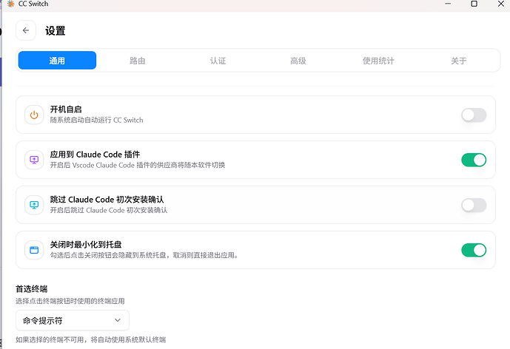510x349 pixels.
Task: Click the teal monitor icon for 跳过初次安装确认
Action: click(34, 205)
